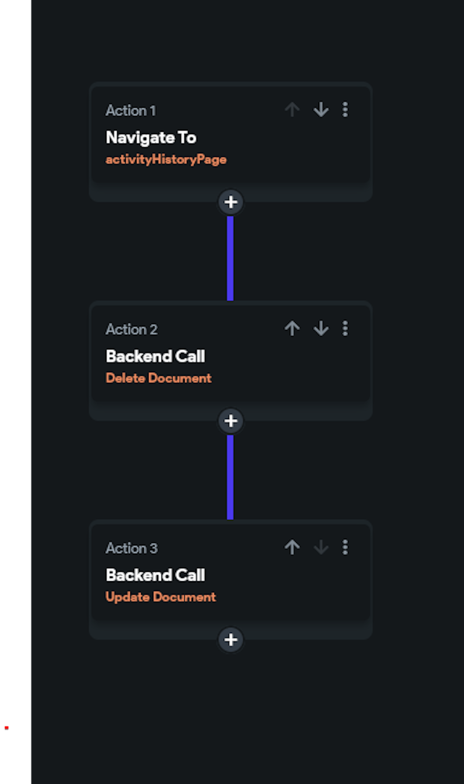Move Action 2 down with arrow
This screenshot has height=784, width=464.
click(x=321, y=329)
